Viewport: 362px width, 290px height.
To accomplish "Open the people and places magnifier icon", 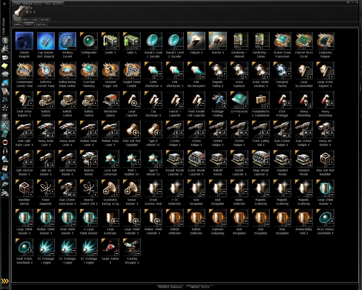I will (x=5, y=50).
